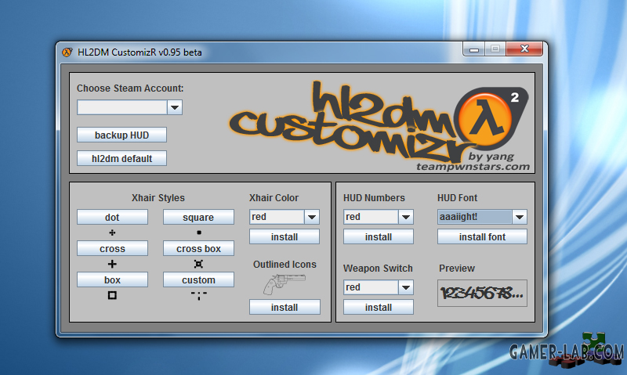This screenshot has height=375, width=627.
Task: Close the HL2DM CustomizR window
Action: coord(524,49)
